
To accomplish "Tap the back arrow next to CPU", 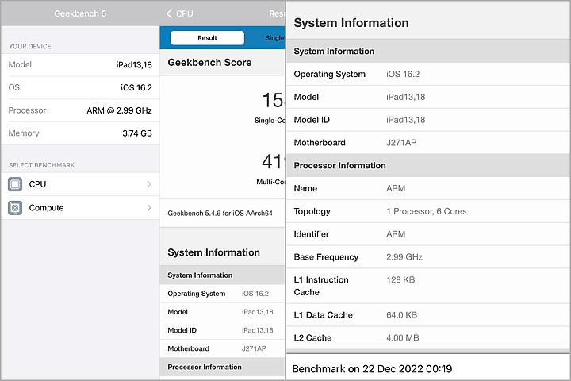I will [x=169, y=13].
